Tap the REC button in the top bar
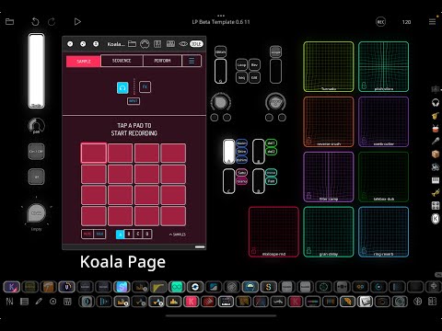 (x=380, y=22)
